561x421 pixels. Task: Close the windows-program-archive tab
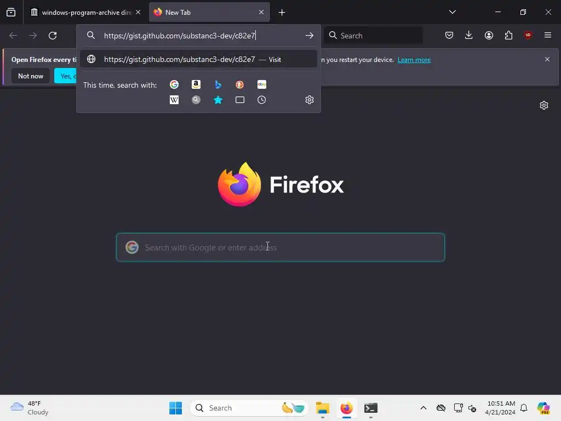pos(138,12)
